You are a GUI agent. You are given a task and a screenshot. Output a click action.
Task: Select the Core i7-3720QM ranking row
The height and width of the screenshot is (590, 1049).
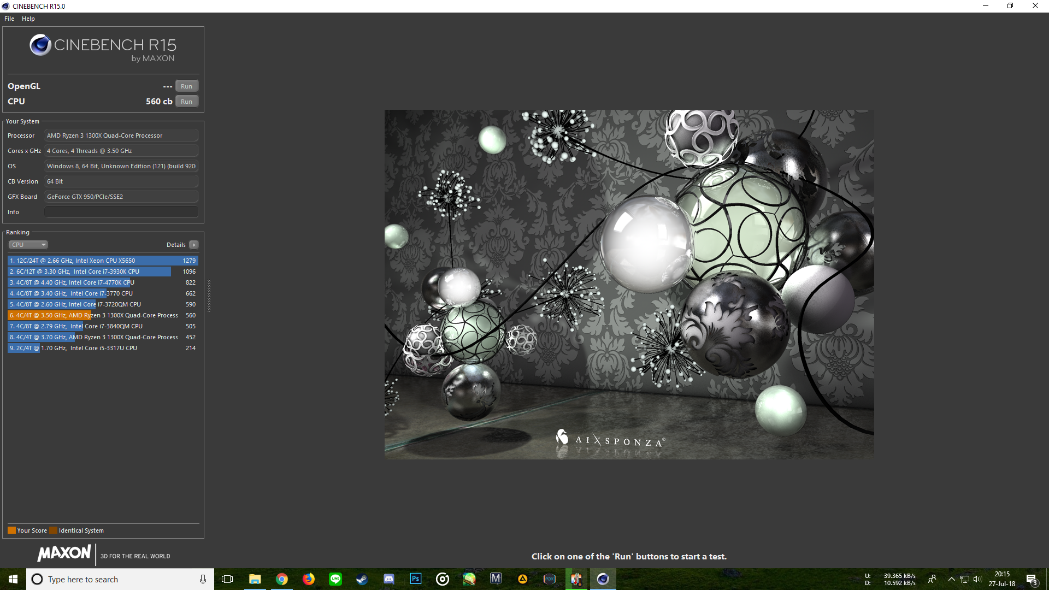tap(103, 304)
